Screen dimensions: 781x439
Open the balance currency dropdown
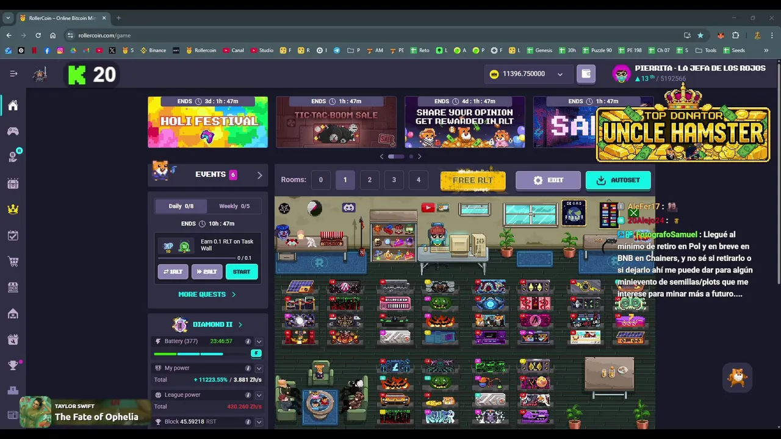coord(560,74)
